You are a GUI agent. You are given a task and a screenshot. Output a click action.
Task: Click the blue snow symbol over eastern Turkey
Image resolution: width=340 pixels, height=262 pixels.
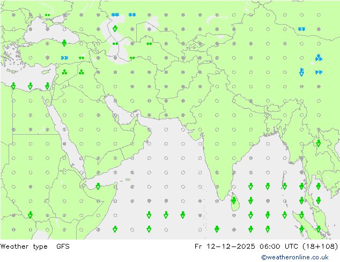64,58
